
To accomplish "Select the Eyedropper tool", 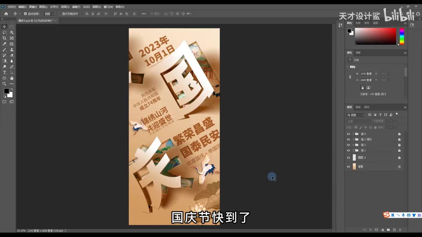I will coord(4,44).
